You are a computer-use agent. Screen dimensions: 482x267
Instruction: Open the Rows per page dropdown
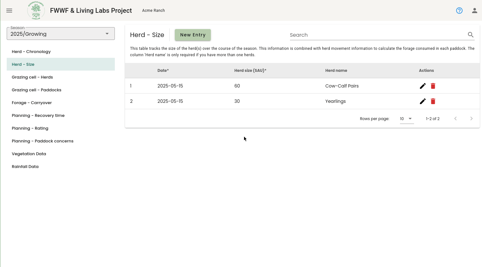[407, 118]
